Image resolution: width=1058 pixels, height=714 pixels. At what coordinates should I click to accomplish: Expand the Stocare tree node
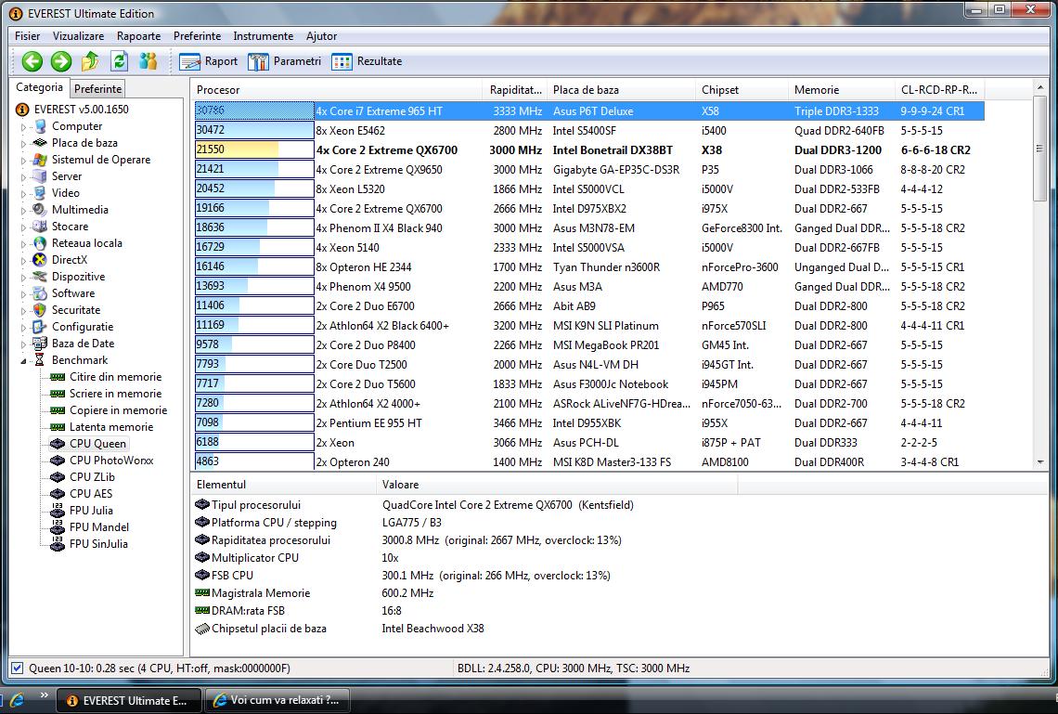tap(23, 227)
